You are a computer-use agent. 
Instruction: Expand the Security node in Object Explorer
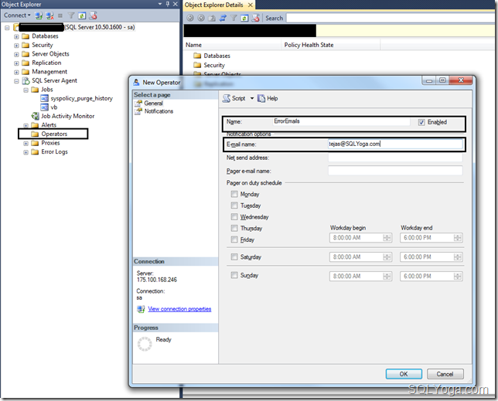click(x=16, y=46)
